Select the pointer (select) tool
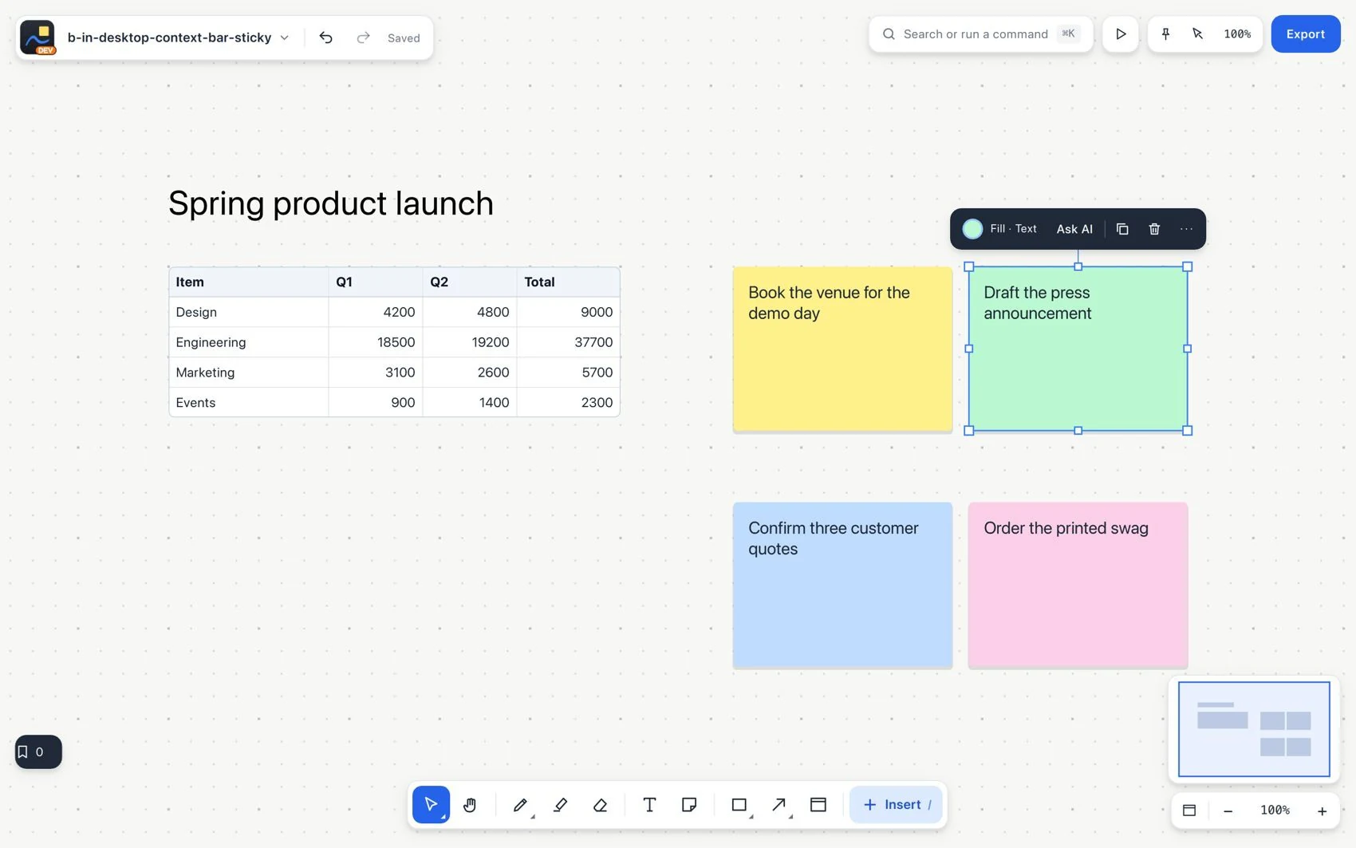Image resolution: width=1356 pixels, height=848 pixels. point(431,804)
